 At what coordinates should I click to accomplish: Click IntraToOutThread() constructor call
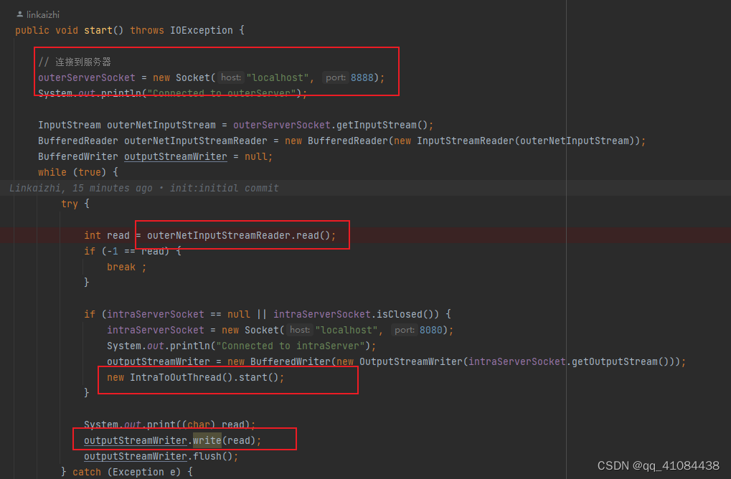tap(181, 377)
